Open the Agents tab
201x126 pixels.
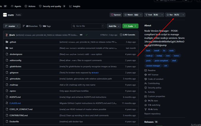coord(16,6)
